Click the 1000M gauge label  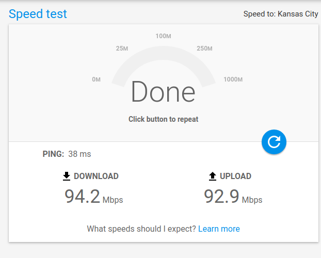coord(233,79)
